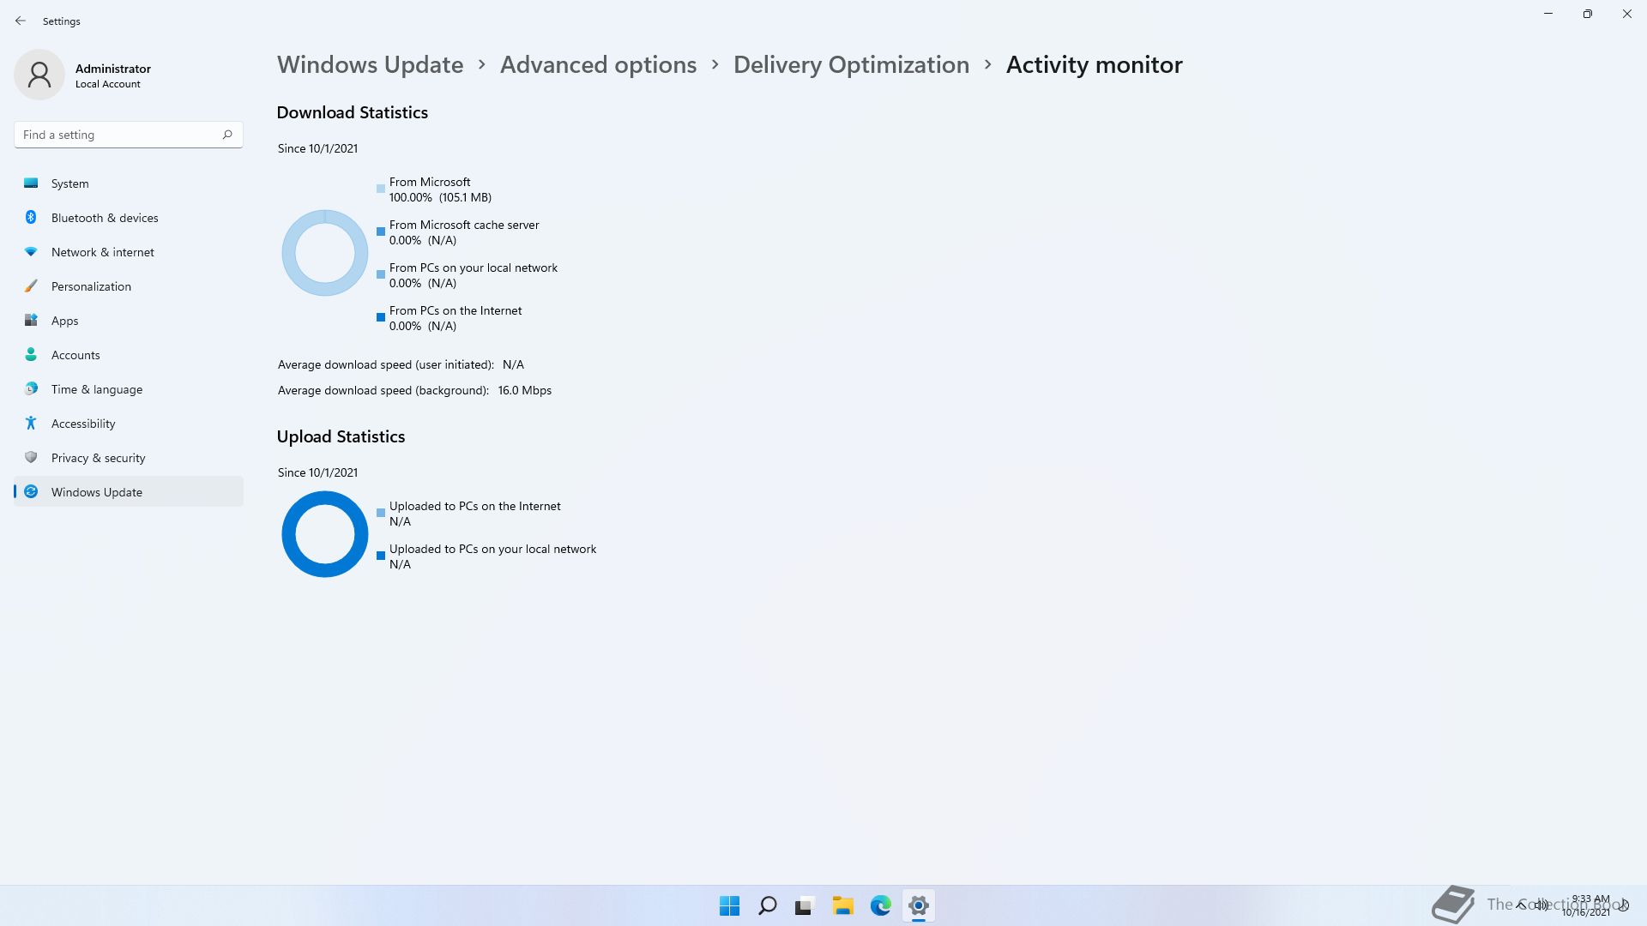Open the Windows Start button on taskbar
This screenshot has height=926, width=1647.
pos(730,905)
